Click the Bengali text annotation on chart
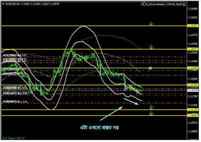The width and height of the screenshot is (201, 142). pos(99,127)
